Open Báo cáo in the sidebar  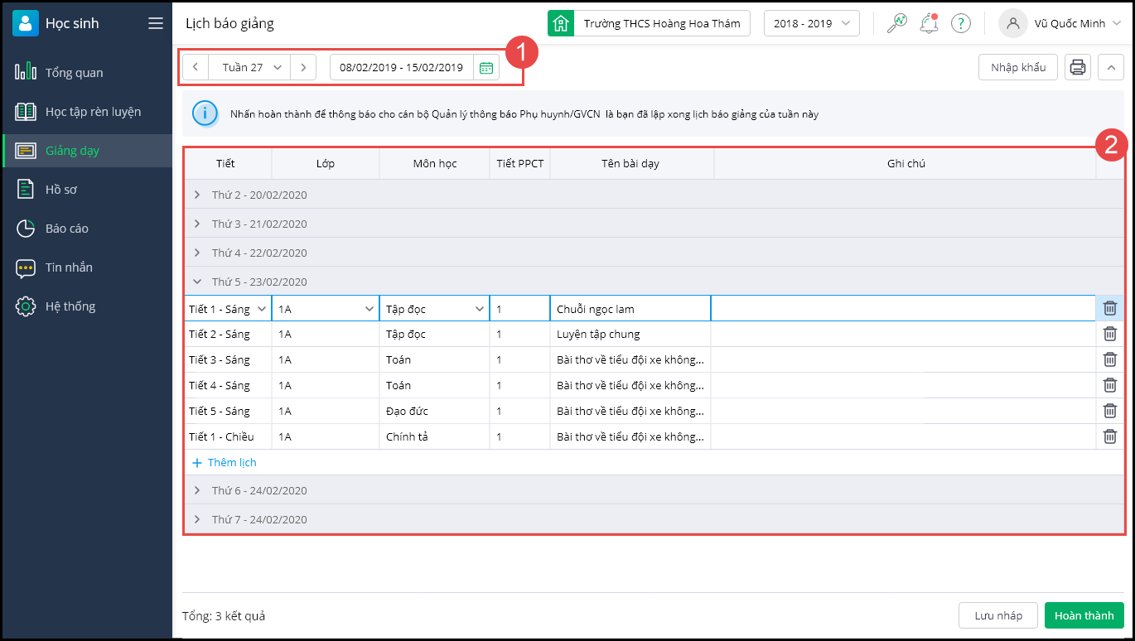tap(66, 228)
